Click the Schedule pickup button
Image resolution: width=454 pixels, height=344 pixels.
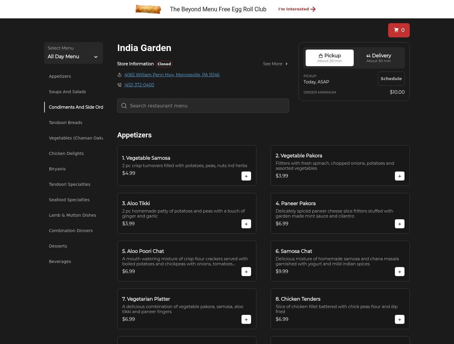391,79
